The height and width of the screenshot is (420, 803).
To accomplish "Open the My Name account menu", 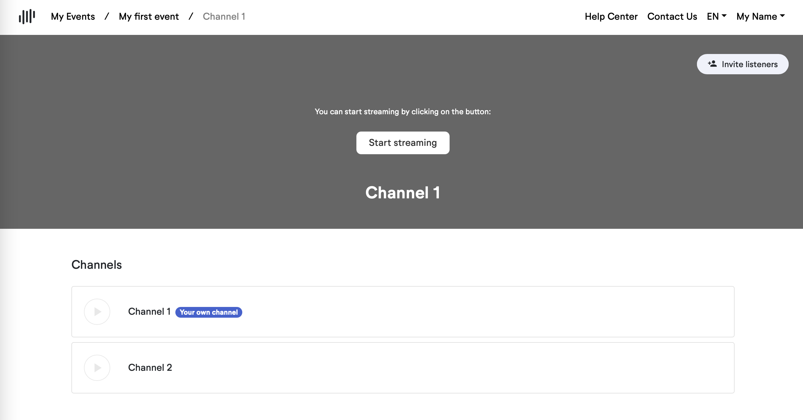I will tap(760, 16).
